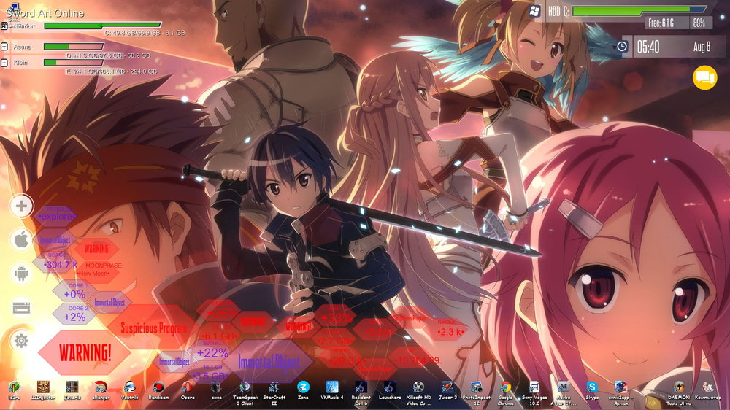
Task: Open Ventrilo desktop shortcut
Action: (129, 387)
